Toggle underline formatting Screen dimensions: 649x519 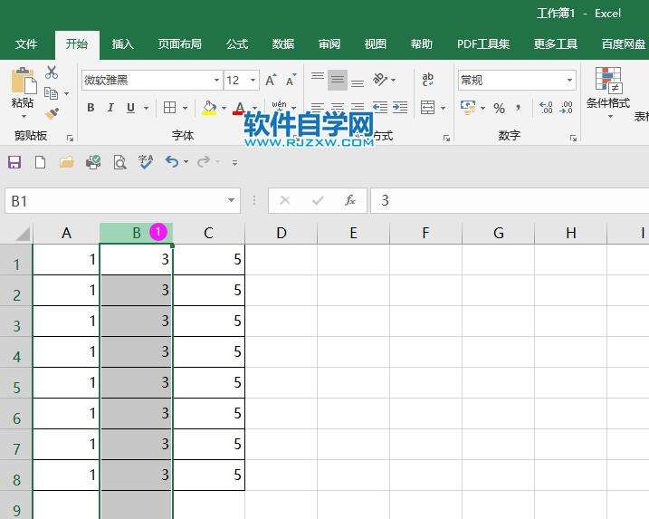click(x=130, y=108)
